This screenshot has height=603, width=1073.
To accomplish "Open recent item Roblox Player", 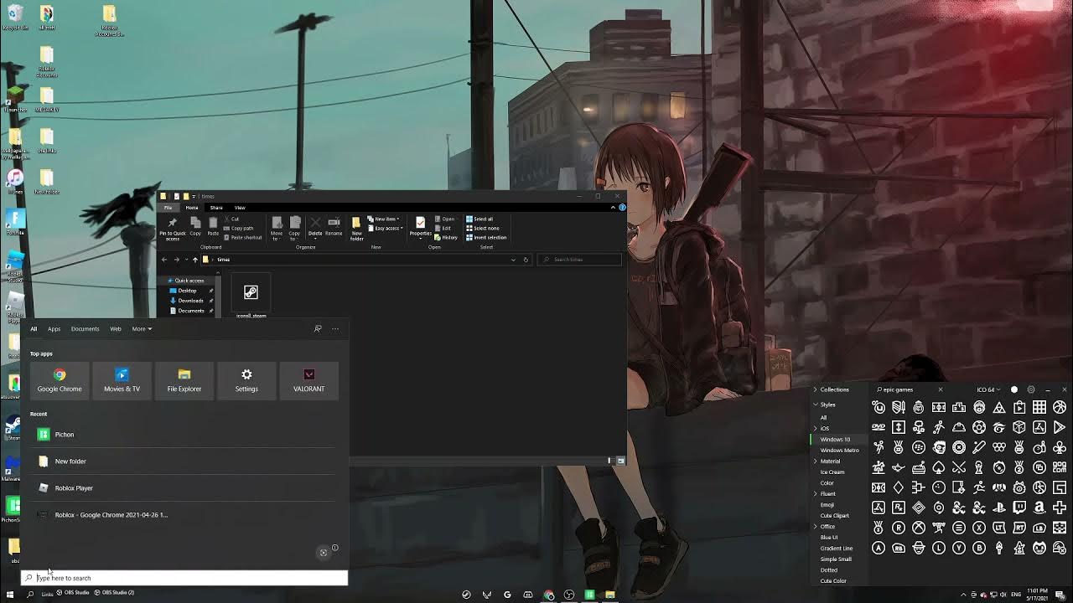I will pos(184,487).
